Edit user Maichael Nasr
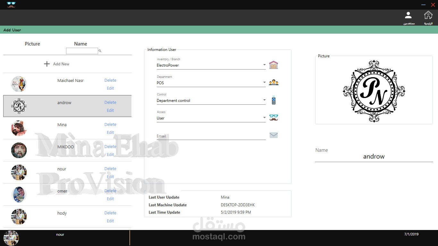Screen dimensions: 438x246 [110, 88]
